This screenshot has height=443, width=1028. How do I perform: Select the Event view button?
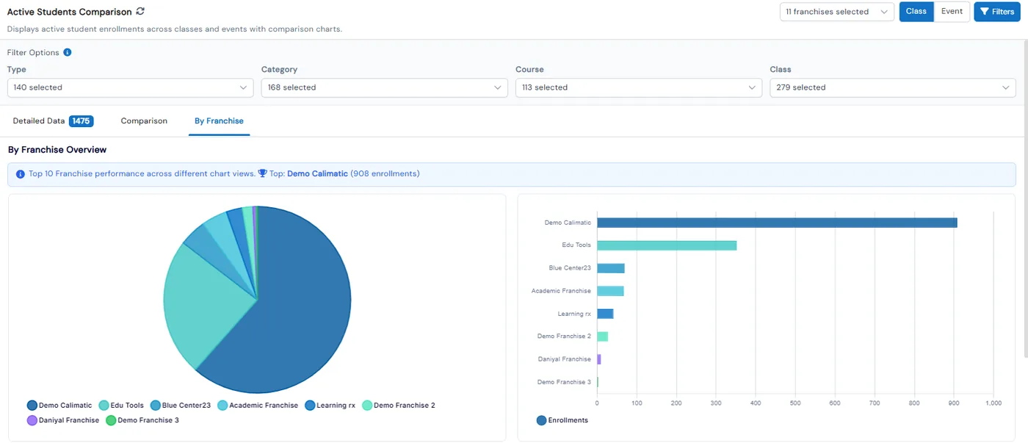[x=952, y=12]
